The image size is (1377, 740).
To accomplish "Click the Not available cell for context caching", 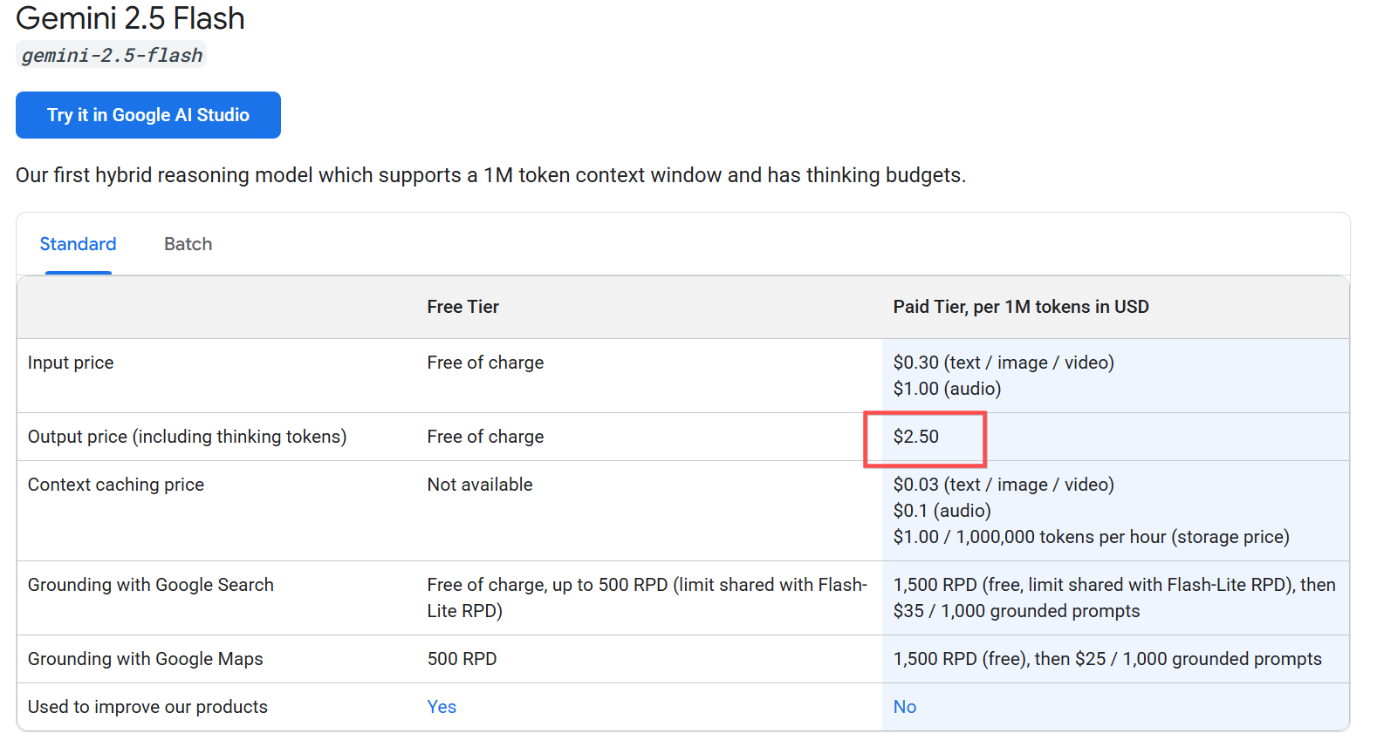I will (479, 485).
